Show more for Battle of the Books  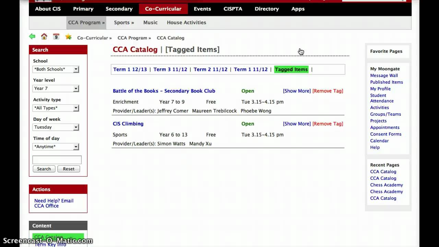(297, 91)
